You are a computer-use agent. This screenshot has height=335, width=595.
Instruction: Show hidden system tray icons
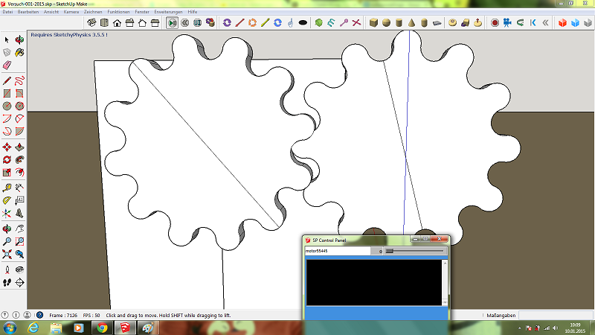[x=521, y=328]
